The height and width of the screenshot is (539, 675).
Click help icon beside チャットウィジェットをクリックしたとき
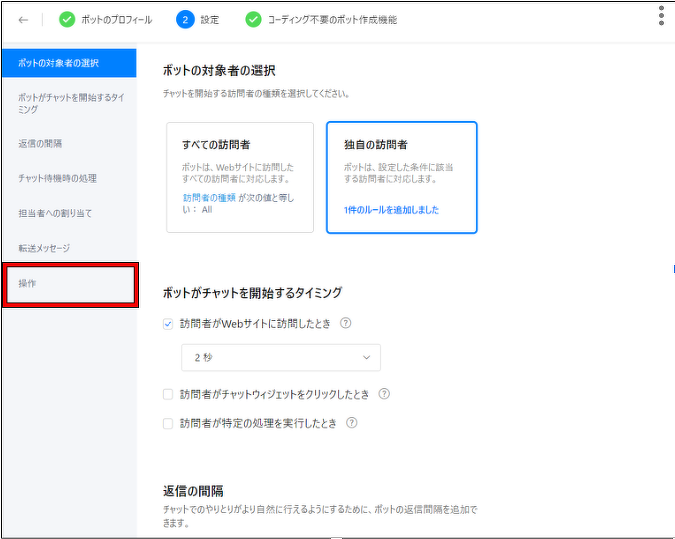pos(384,394)
